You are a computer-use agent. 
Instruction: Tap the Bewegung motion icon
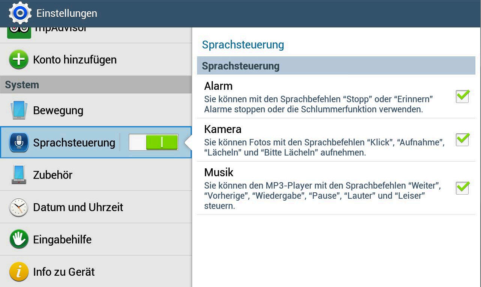[19, 110]
